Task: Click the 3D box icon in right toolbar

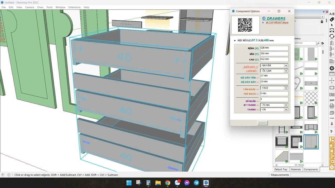Action: 332,113
